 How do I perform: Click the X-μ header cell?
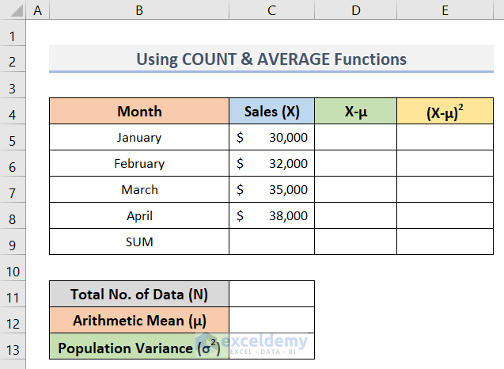pyautogui.click(x=356, y=112)
